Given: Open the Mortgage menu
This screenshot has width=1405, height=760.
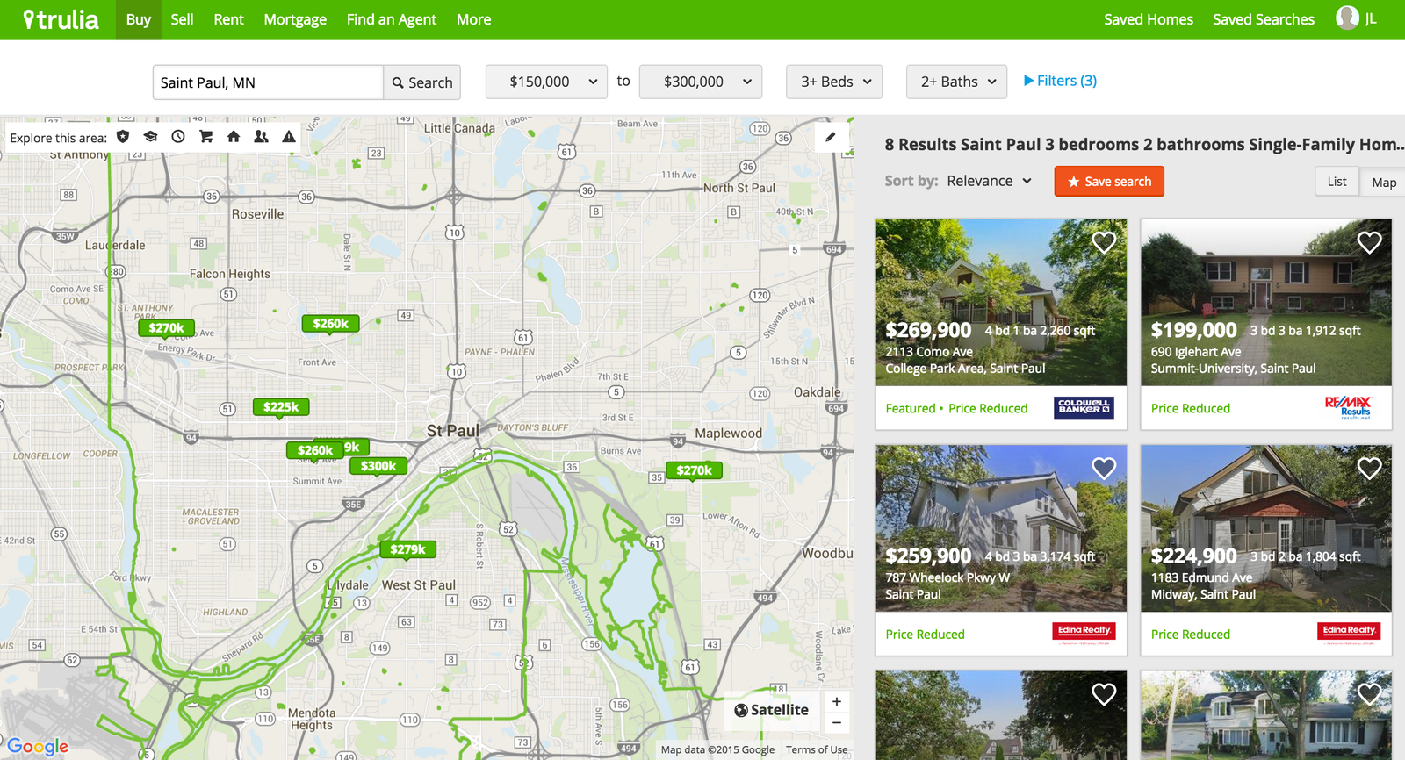Looking at the screenshot, I should [x=295, y=19].
